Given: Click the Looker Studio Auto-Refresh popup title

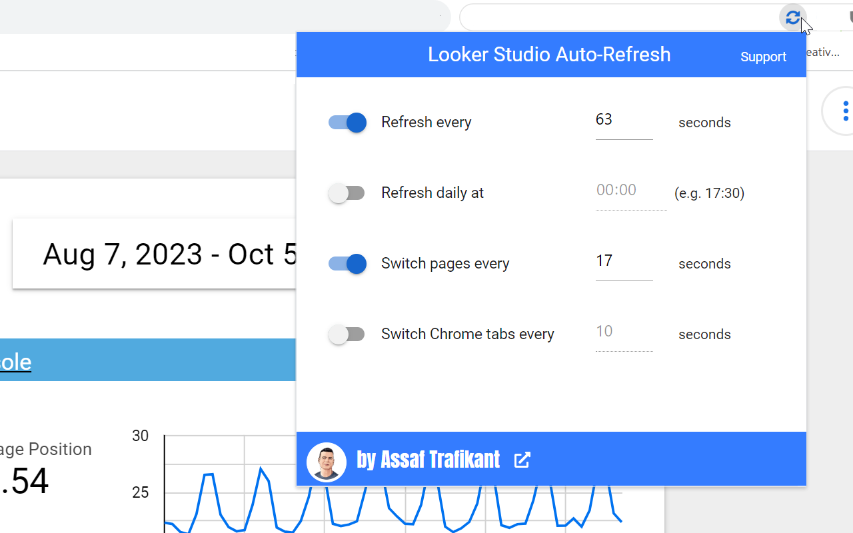Looking at the screenshot, I should pyautogui.click(x=549, y=55).
